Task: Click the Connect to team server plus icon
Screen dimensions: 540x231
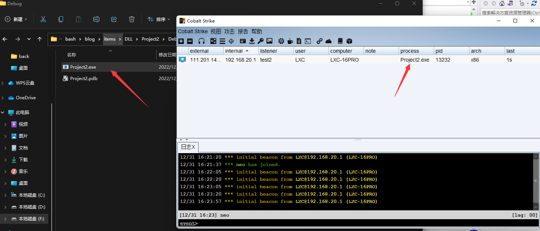Action: point(181,41)
